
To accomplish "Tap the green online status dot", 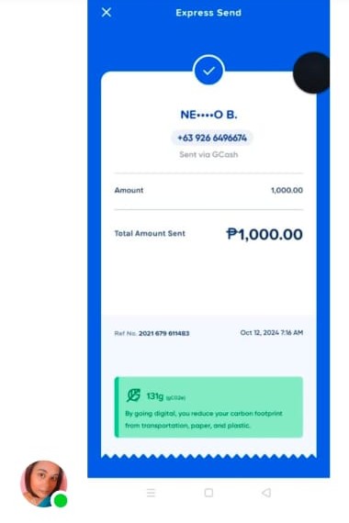I will [x=61, y=500].
